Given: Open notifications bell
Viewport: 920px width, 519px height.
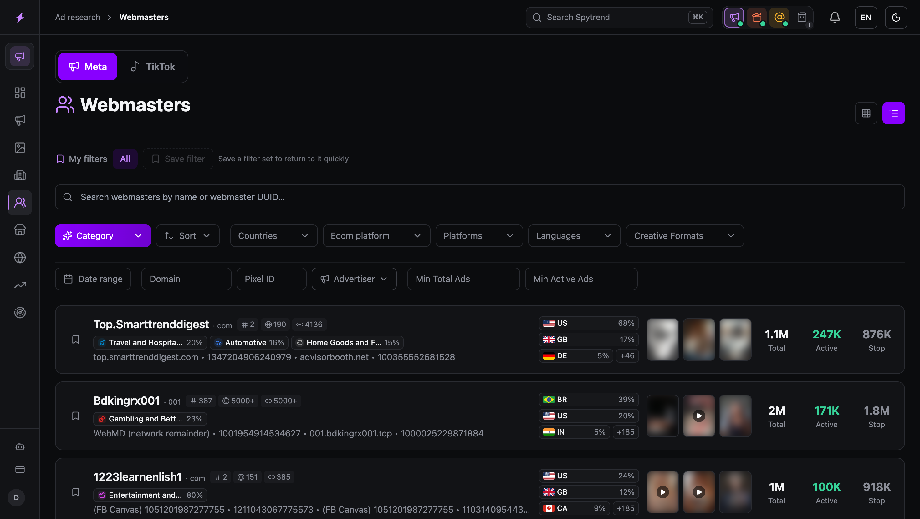Looking at the screenshot, I should 835,17.
